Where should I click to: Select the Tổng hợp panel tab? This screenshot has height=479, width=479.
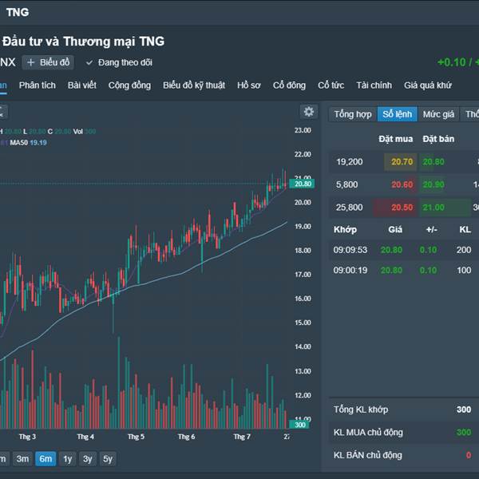point(353,114)
